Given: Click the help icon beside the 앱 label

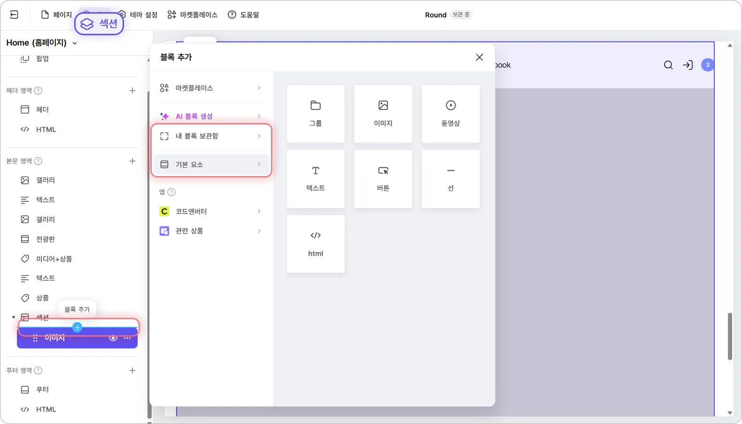Looking at the screenshot, I should click(172, 192).
